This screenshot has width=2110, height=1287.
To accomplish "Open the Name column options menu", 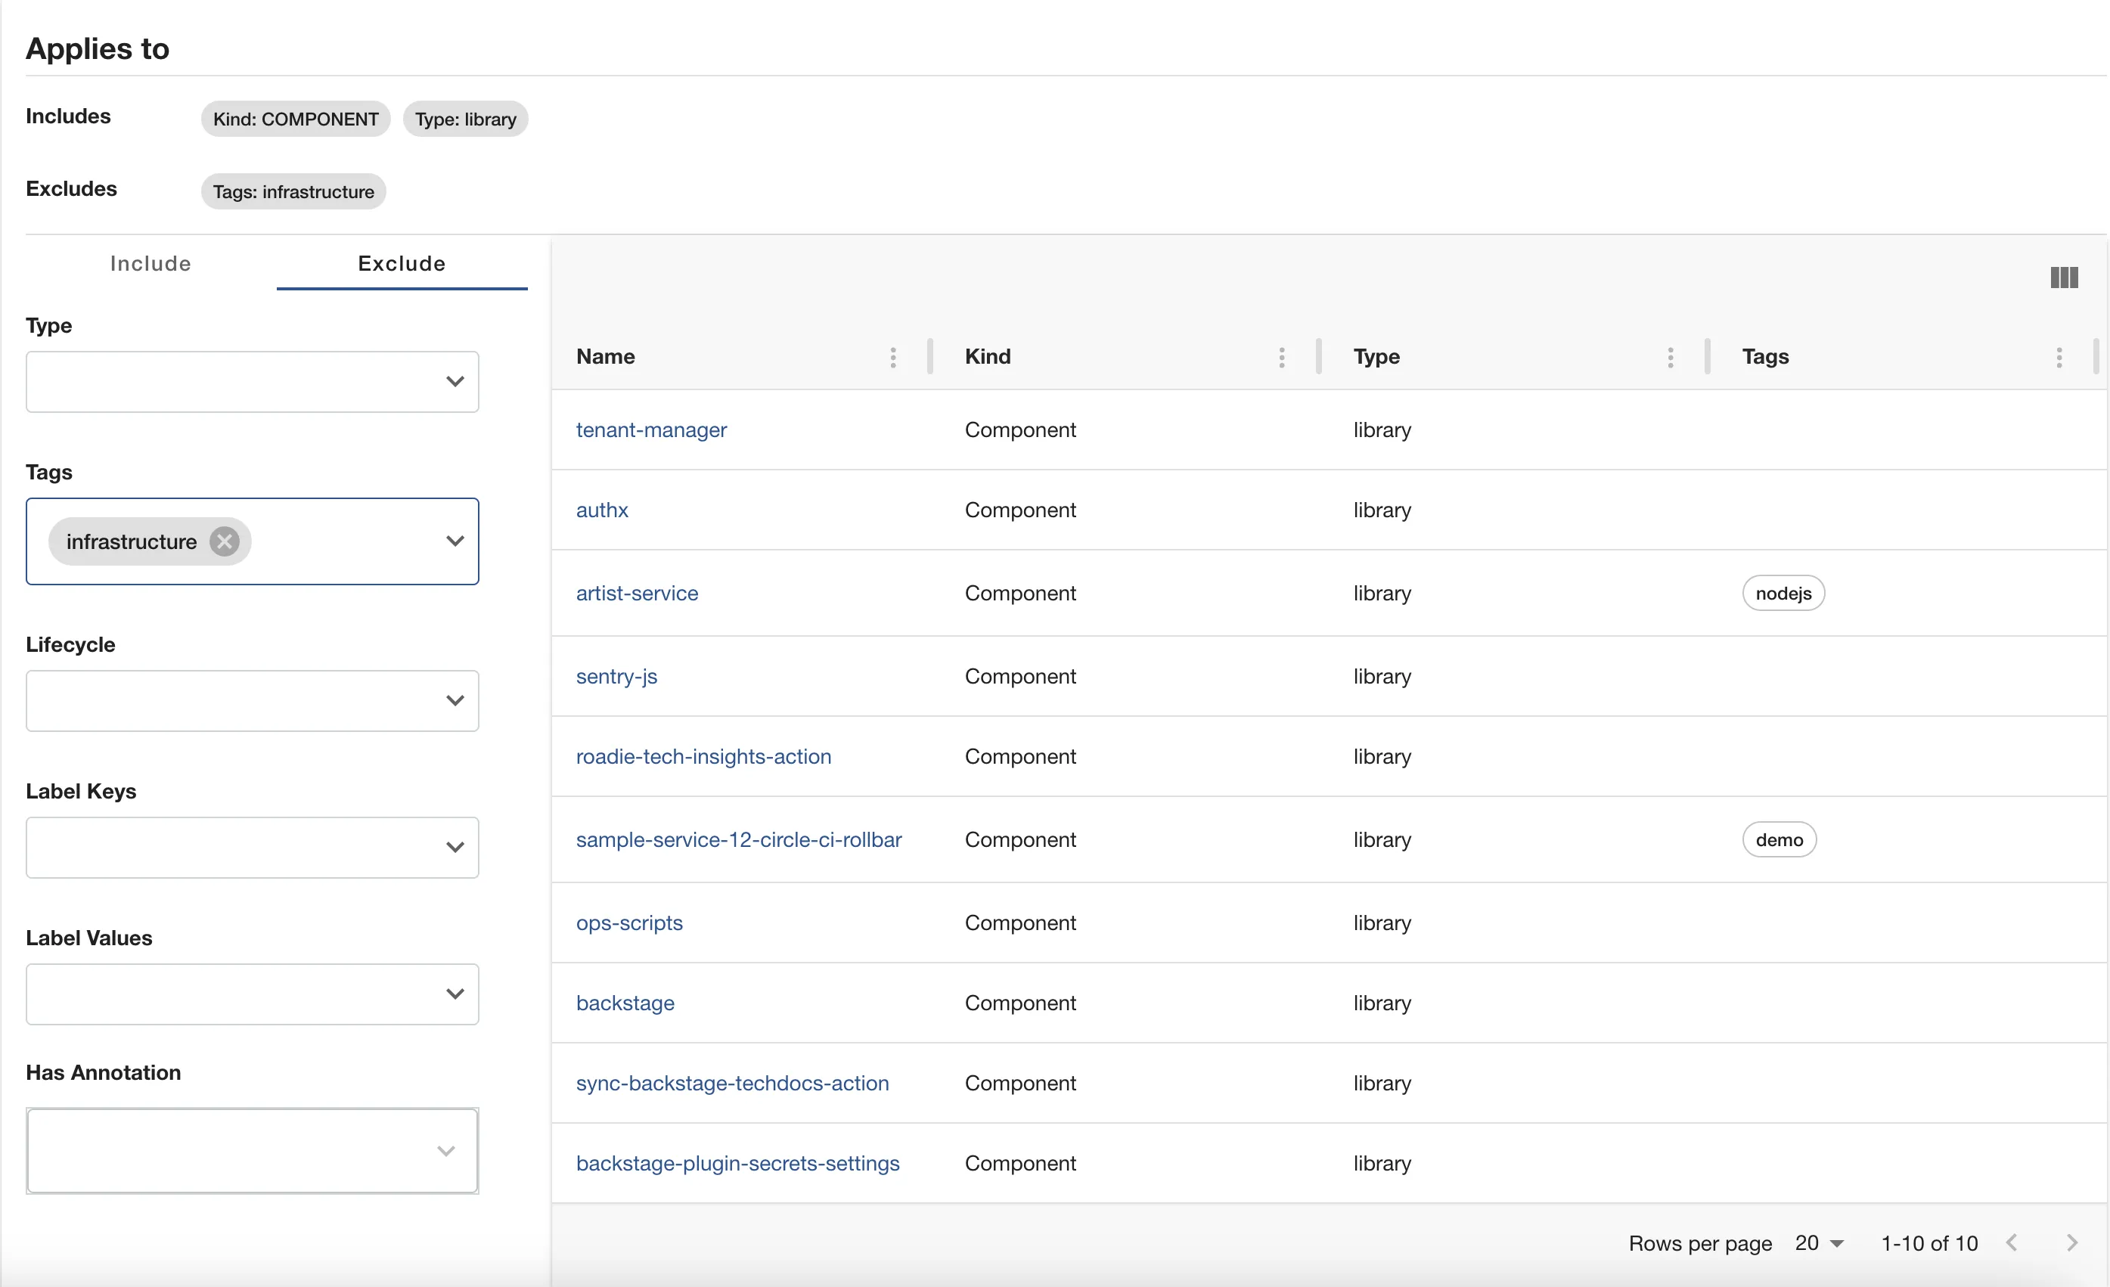I will point(892,357).
